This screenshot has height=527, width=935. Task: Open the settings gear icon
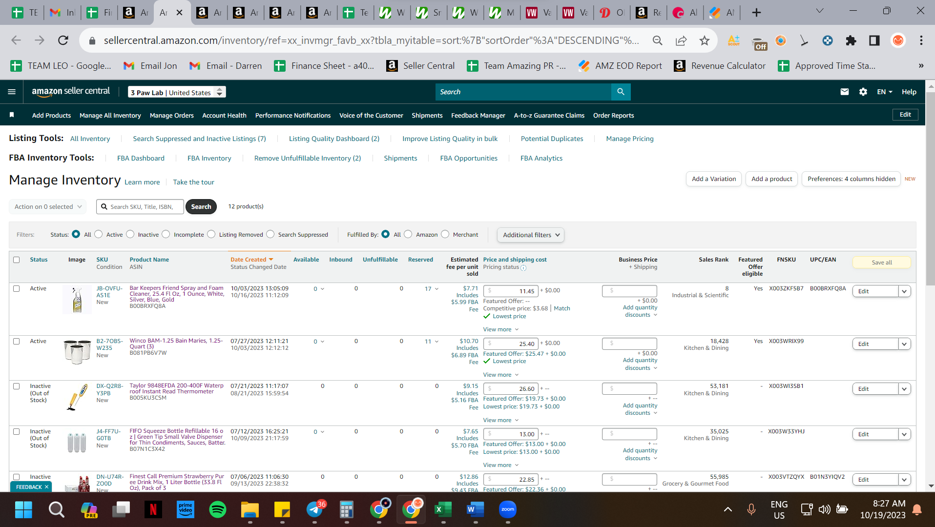(863, 92)
